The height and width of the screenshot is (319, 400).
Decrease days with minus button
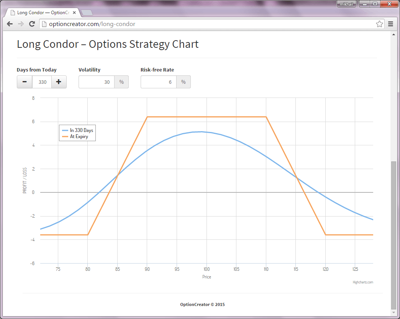[25, 82]
